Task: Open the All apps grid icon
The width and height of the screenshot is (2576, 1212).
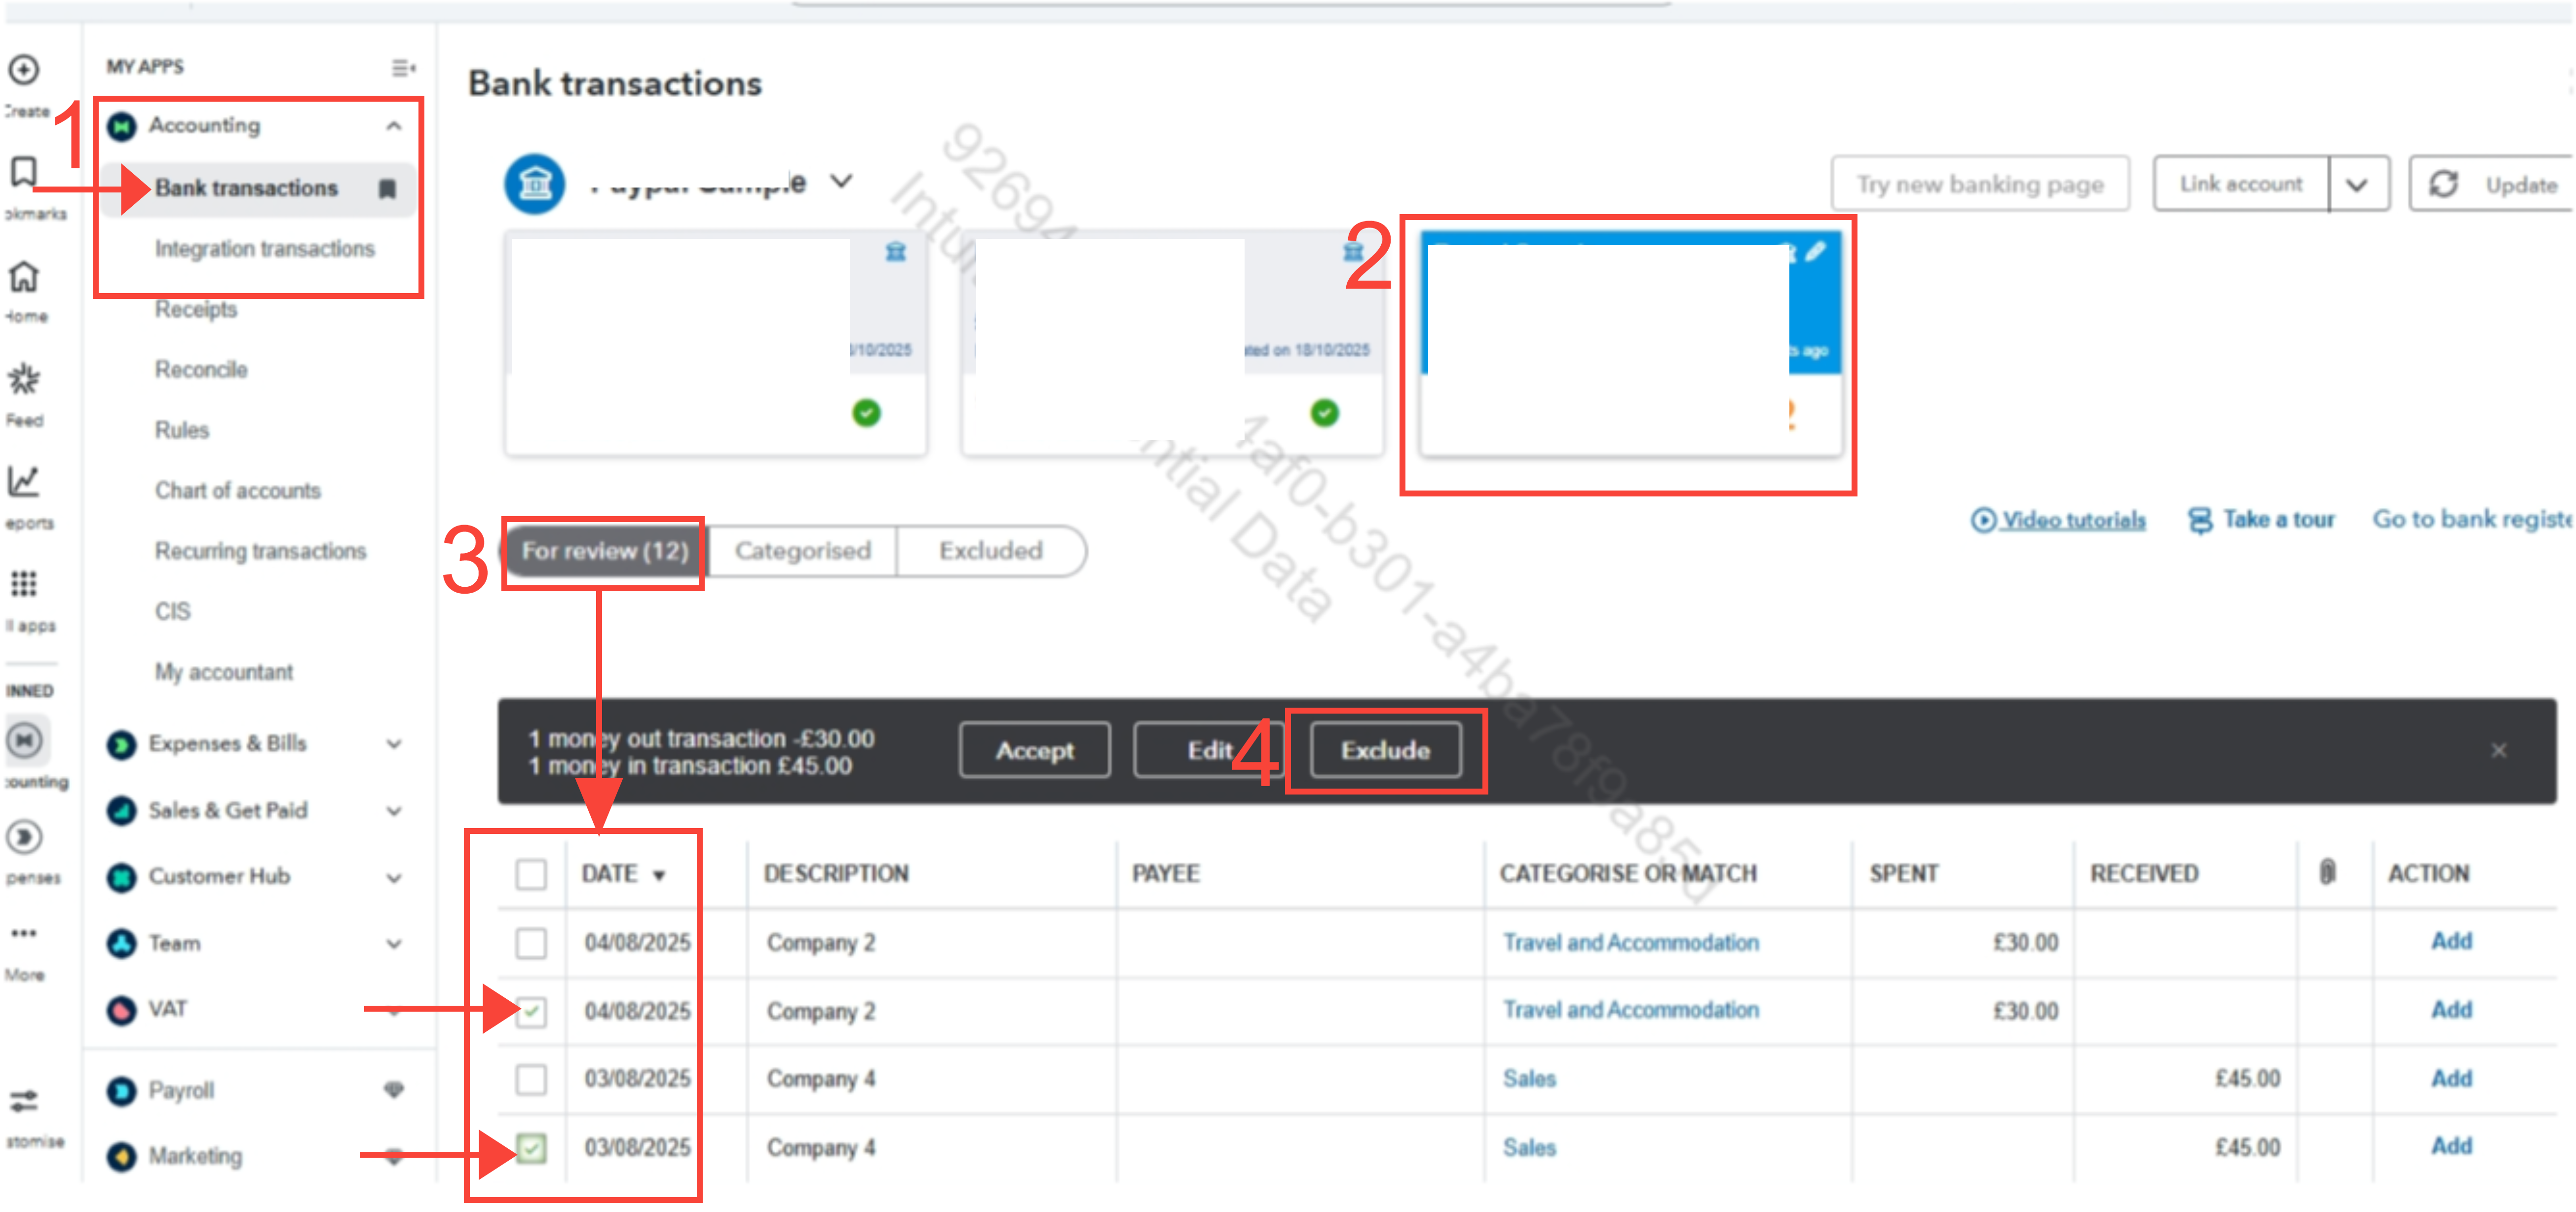Action: coord(24,584)
